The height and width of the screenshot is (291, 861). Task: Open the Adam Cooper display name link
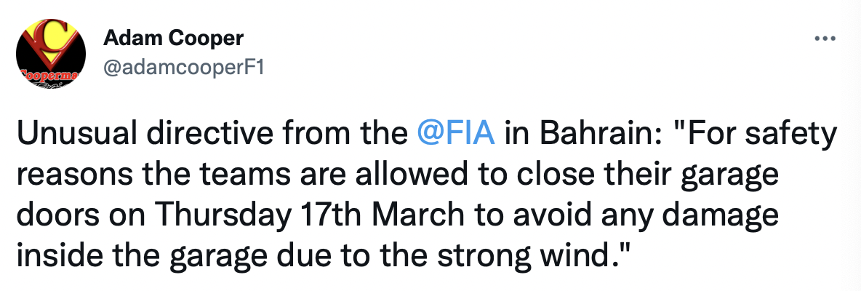pos(174,39)
